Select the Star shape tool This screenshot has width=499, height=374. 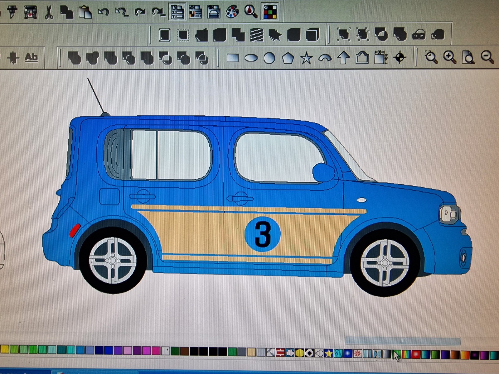click(x=306, y=58)
